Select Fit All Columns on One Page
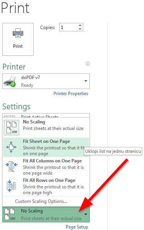The height and width of the screenshot is (230, 144). click(x=46, y=167)
